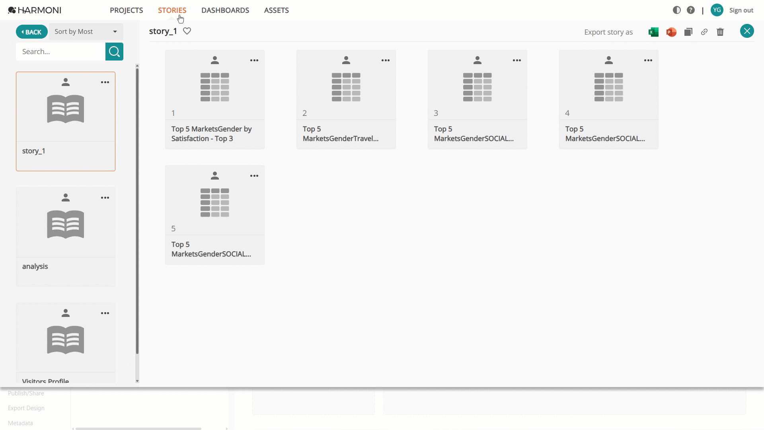Export story as PowerPoint file
The image size is (764, 430).
pos(671,32)
